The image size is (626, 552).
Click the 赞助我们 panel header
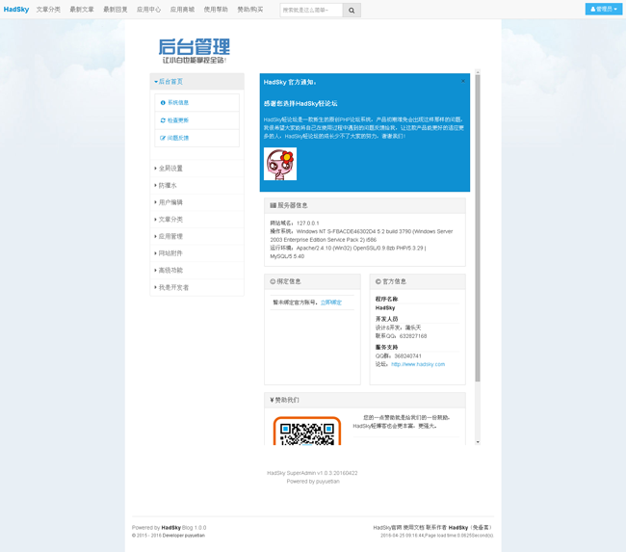365,400
